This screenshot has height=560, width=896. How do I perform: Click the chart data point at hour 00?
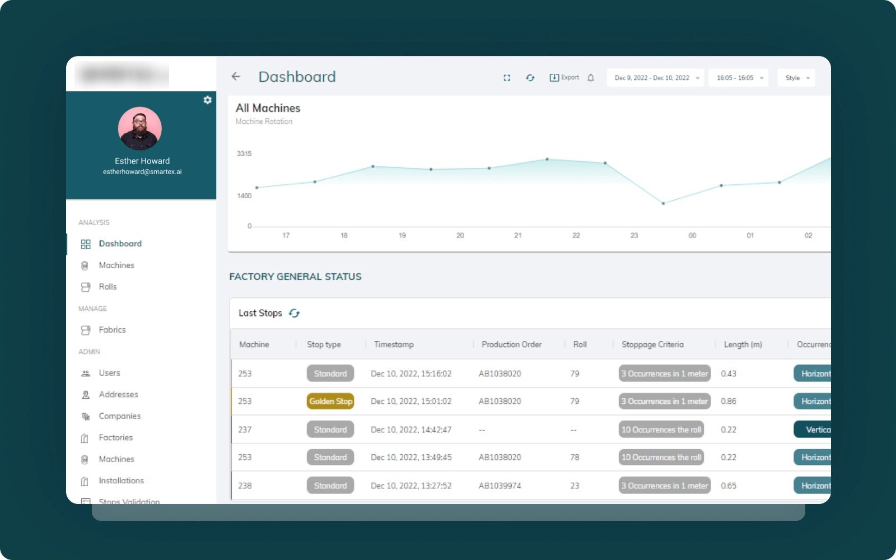(663, 203)
